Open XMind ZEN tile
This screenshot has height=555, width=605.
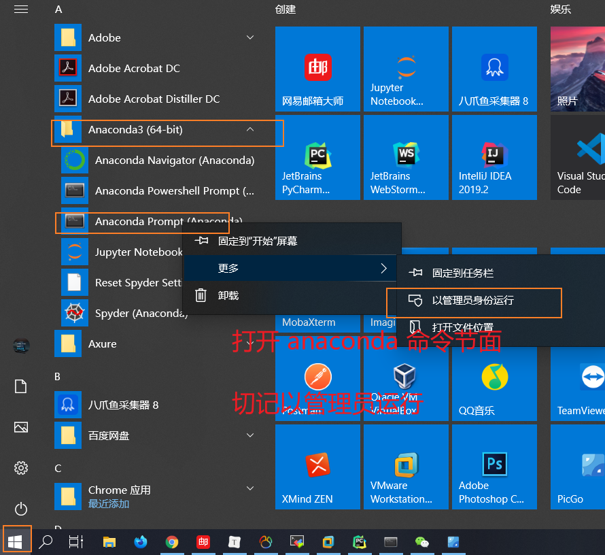tap(317, 467)
